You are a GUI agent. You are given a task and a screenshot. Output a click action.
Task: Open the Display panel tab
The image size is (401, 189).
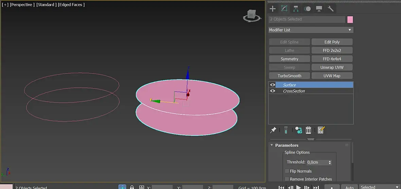click(x=319, y=8)
